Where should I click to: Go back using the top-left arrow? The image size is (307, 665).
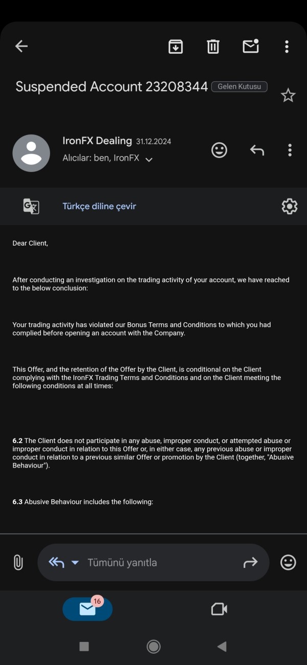[x=21, y=47]
